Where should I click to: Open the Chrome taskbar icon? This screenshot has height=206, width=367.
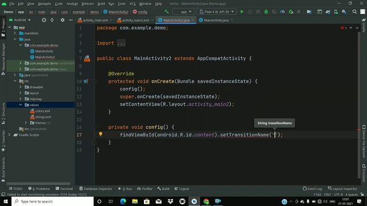[206, 201]
